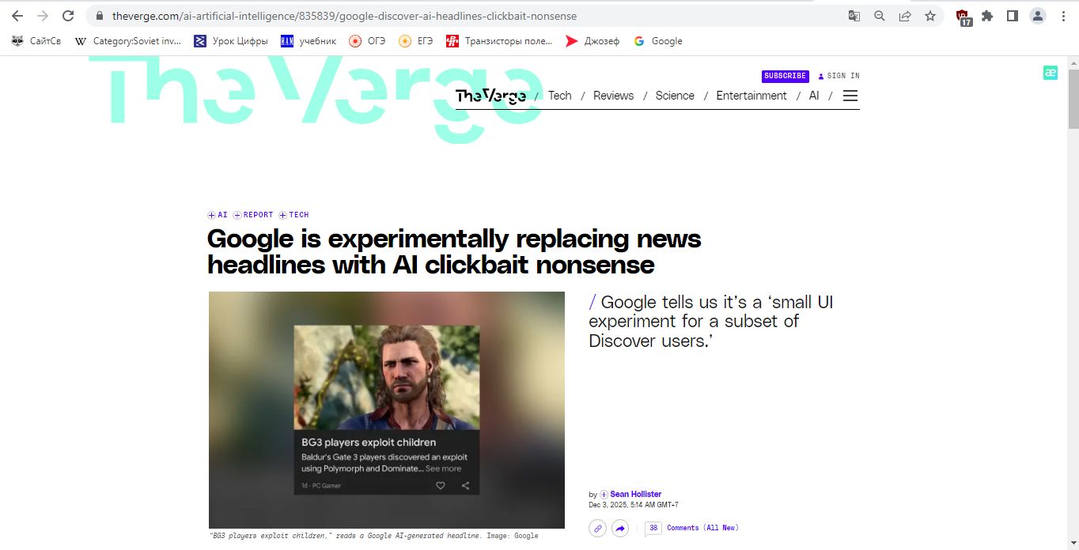Click the share arrow icon below byline
The image size is (1079, 550).
pos(620,529)
